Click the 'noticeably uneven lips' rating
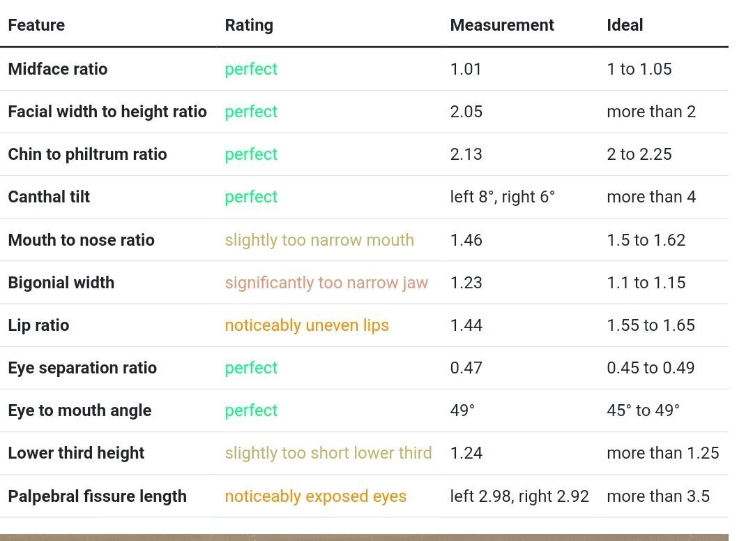 (307, 325)
